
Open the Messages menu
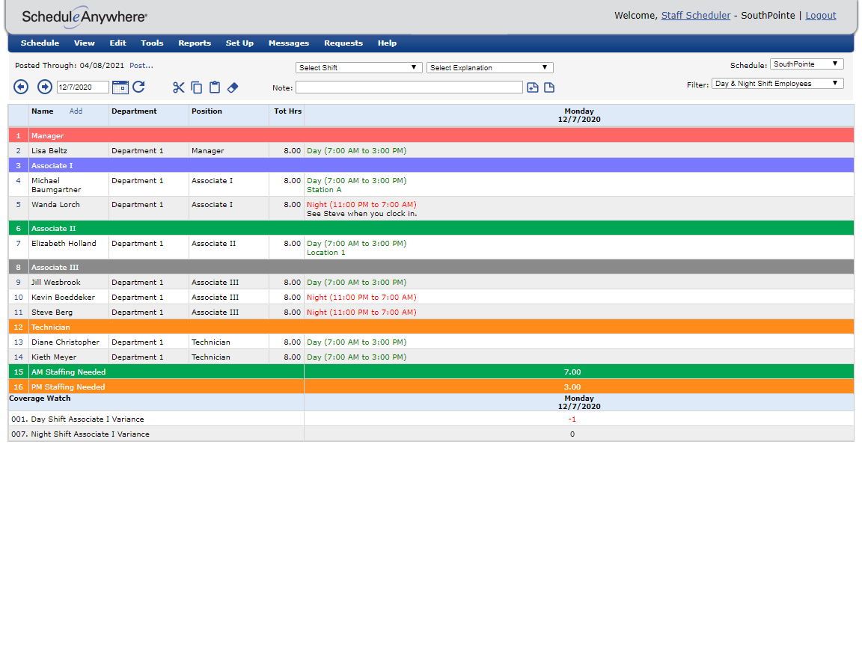(x=289, y=43)
